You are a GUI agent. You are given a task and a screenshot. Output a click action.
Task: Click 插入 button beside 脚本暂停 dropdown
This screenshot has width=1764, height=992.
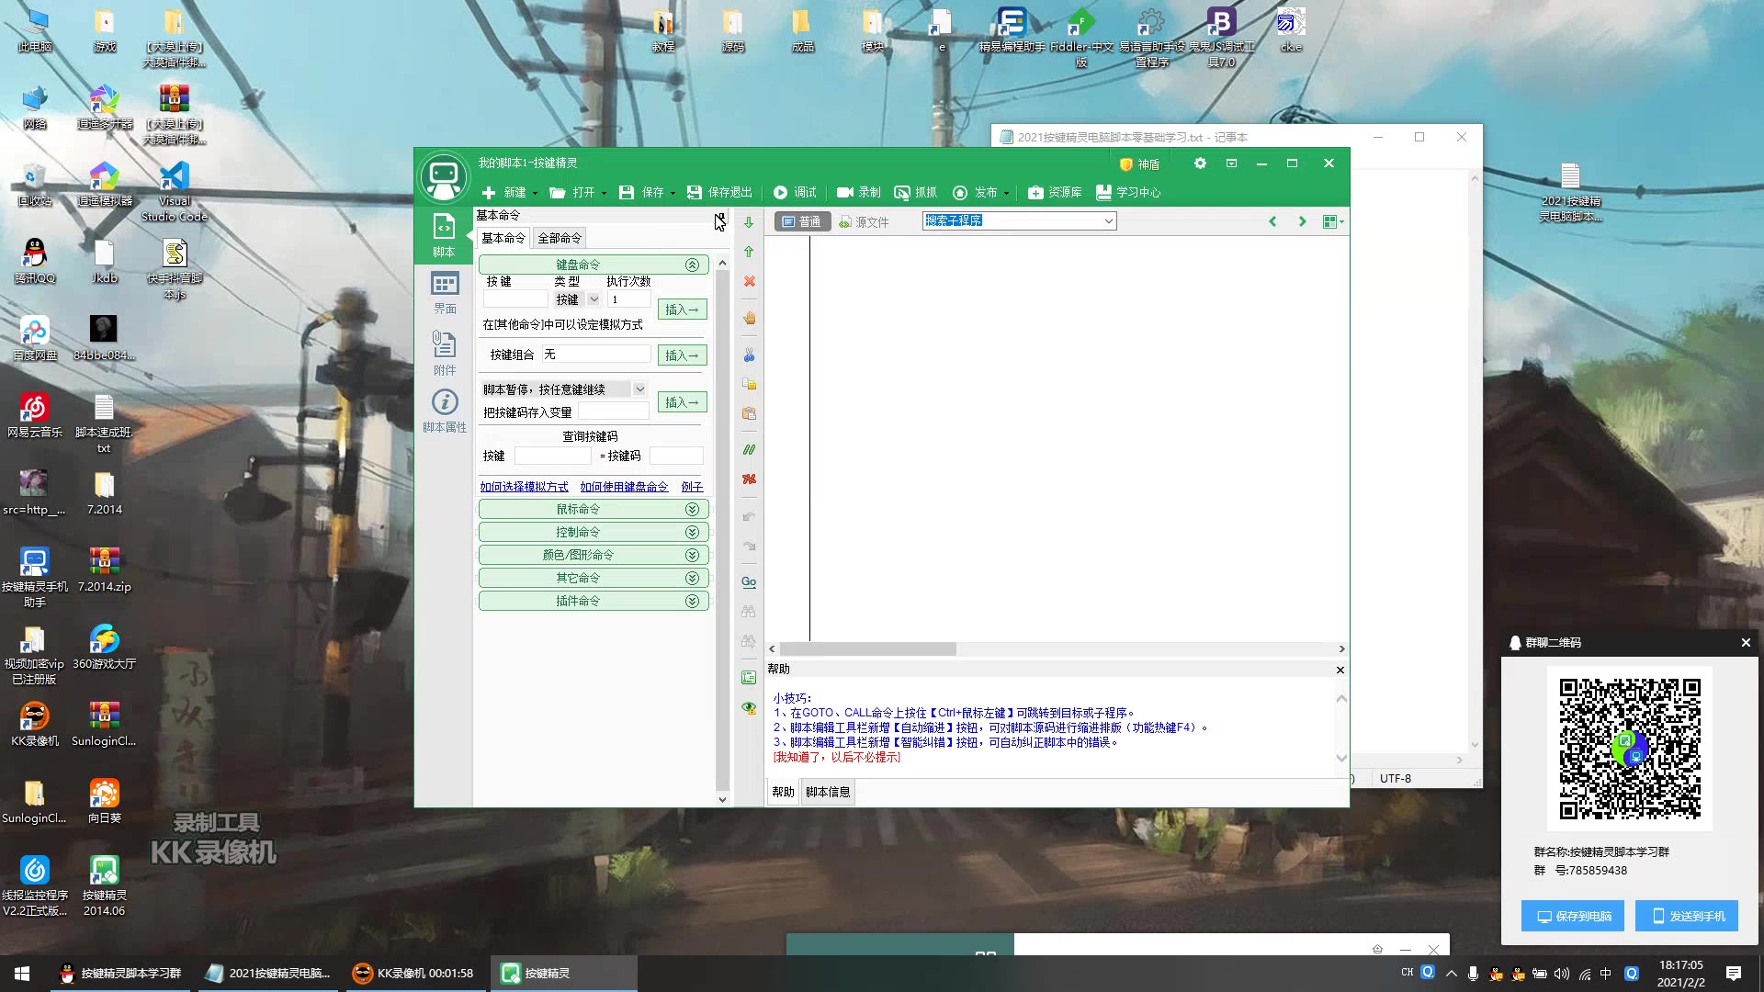pos(682,402)
